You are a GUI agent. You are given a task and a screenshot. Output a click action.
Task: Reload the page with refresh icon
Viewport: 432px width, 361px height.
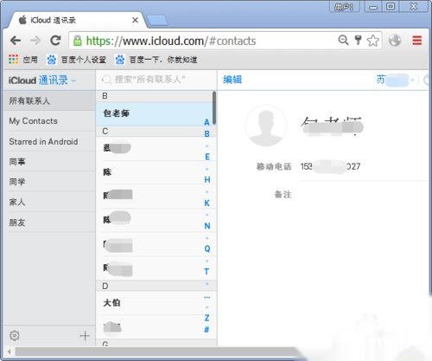pyautogui.click(x=55, y=41)
